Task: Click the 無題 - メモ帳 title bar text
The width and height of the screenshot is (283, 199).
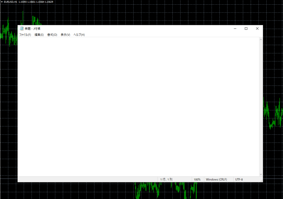Action: [x=33, y=29]
